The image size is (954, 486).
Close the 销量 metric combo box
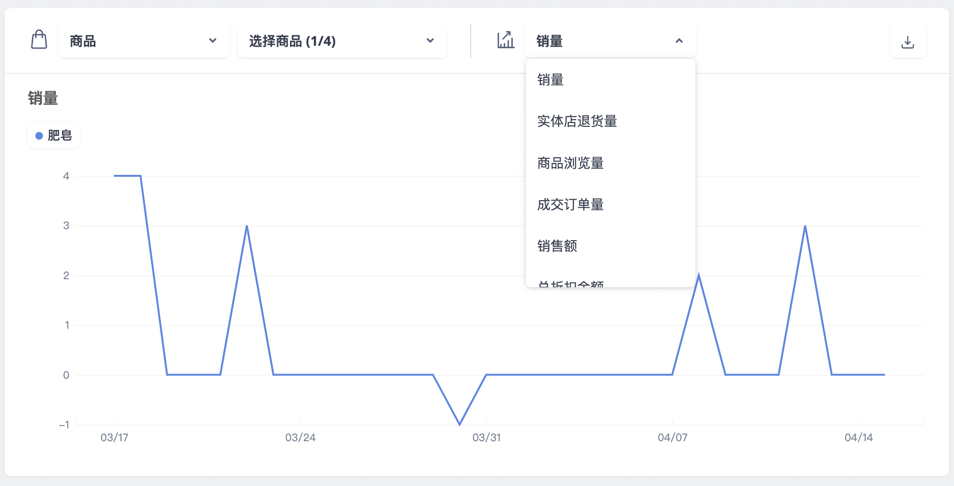pyautogui.click(x=610, y=41)
